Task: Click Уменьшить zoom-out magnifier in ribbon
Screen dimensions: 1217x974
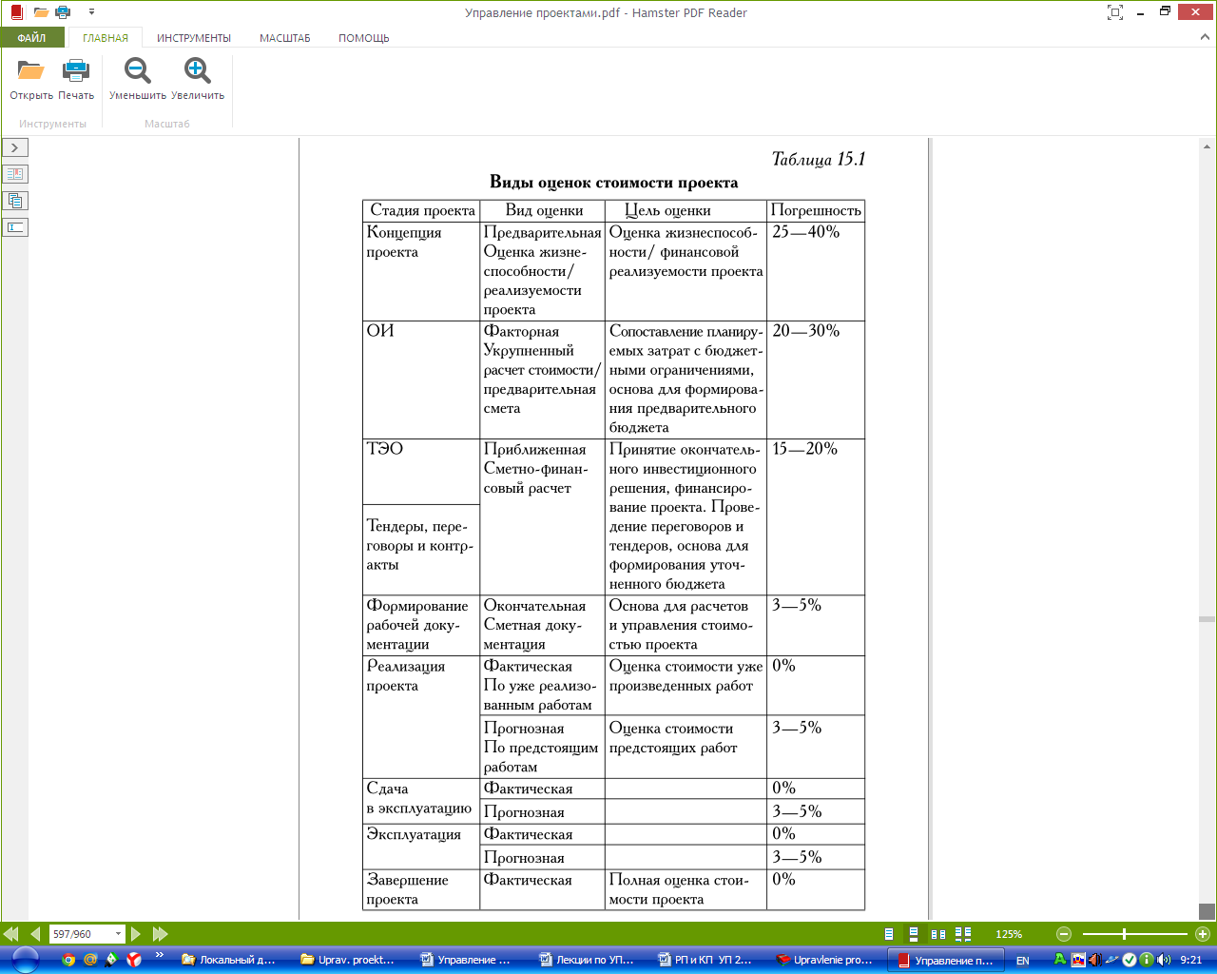Action: coord(137,70)
